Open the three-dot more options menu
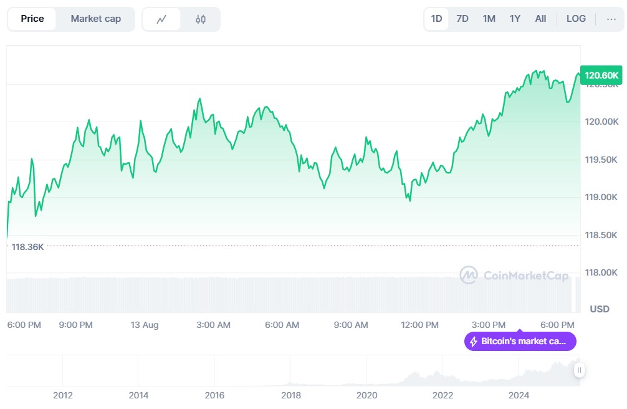The width and height of the screenshot is (627, 409). [x=610, y=19]
